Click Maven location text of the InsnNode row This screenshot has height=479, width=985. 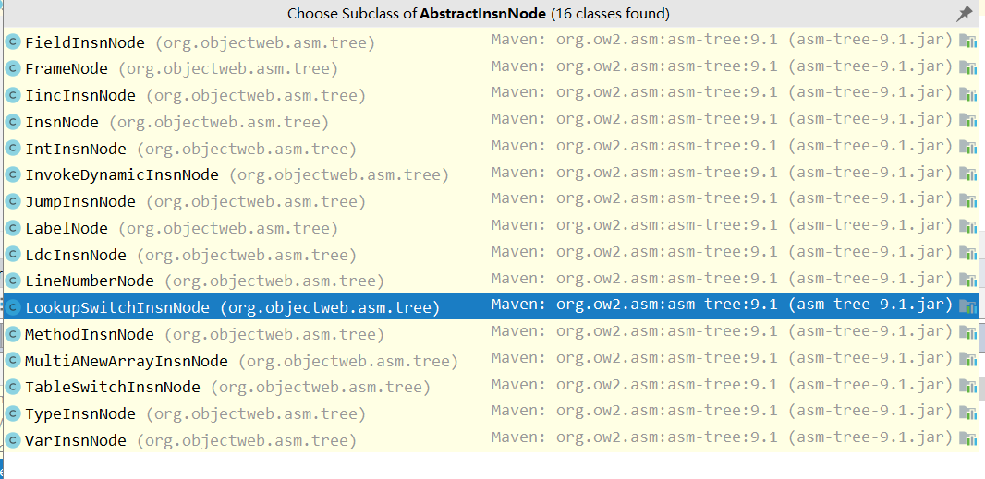click(721, 120)
